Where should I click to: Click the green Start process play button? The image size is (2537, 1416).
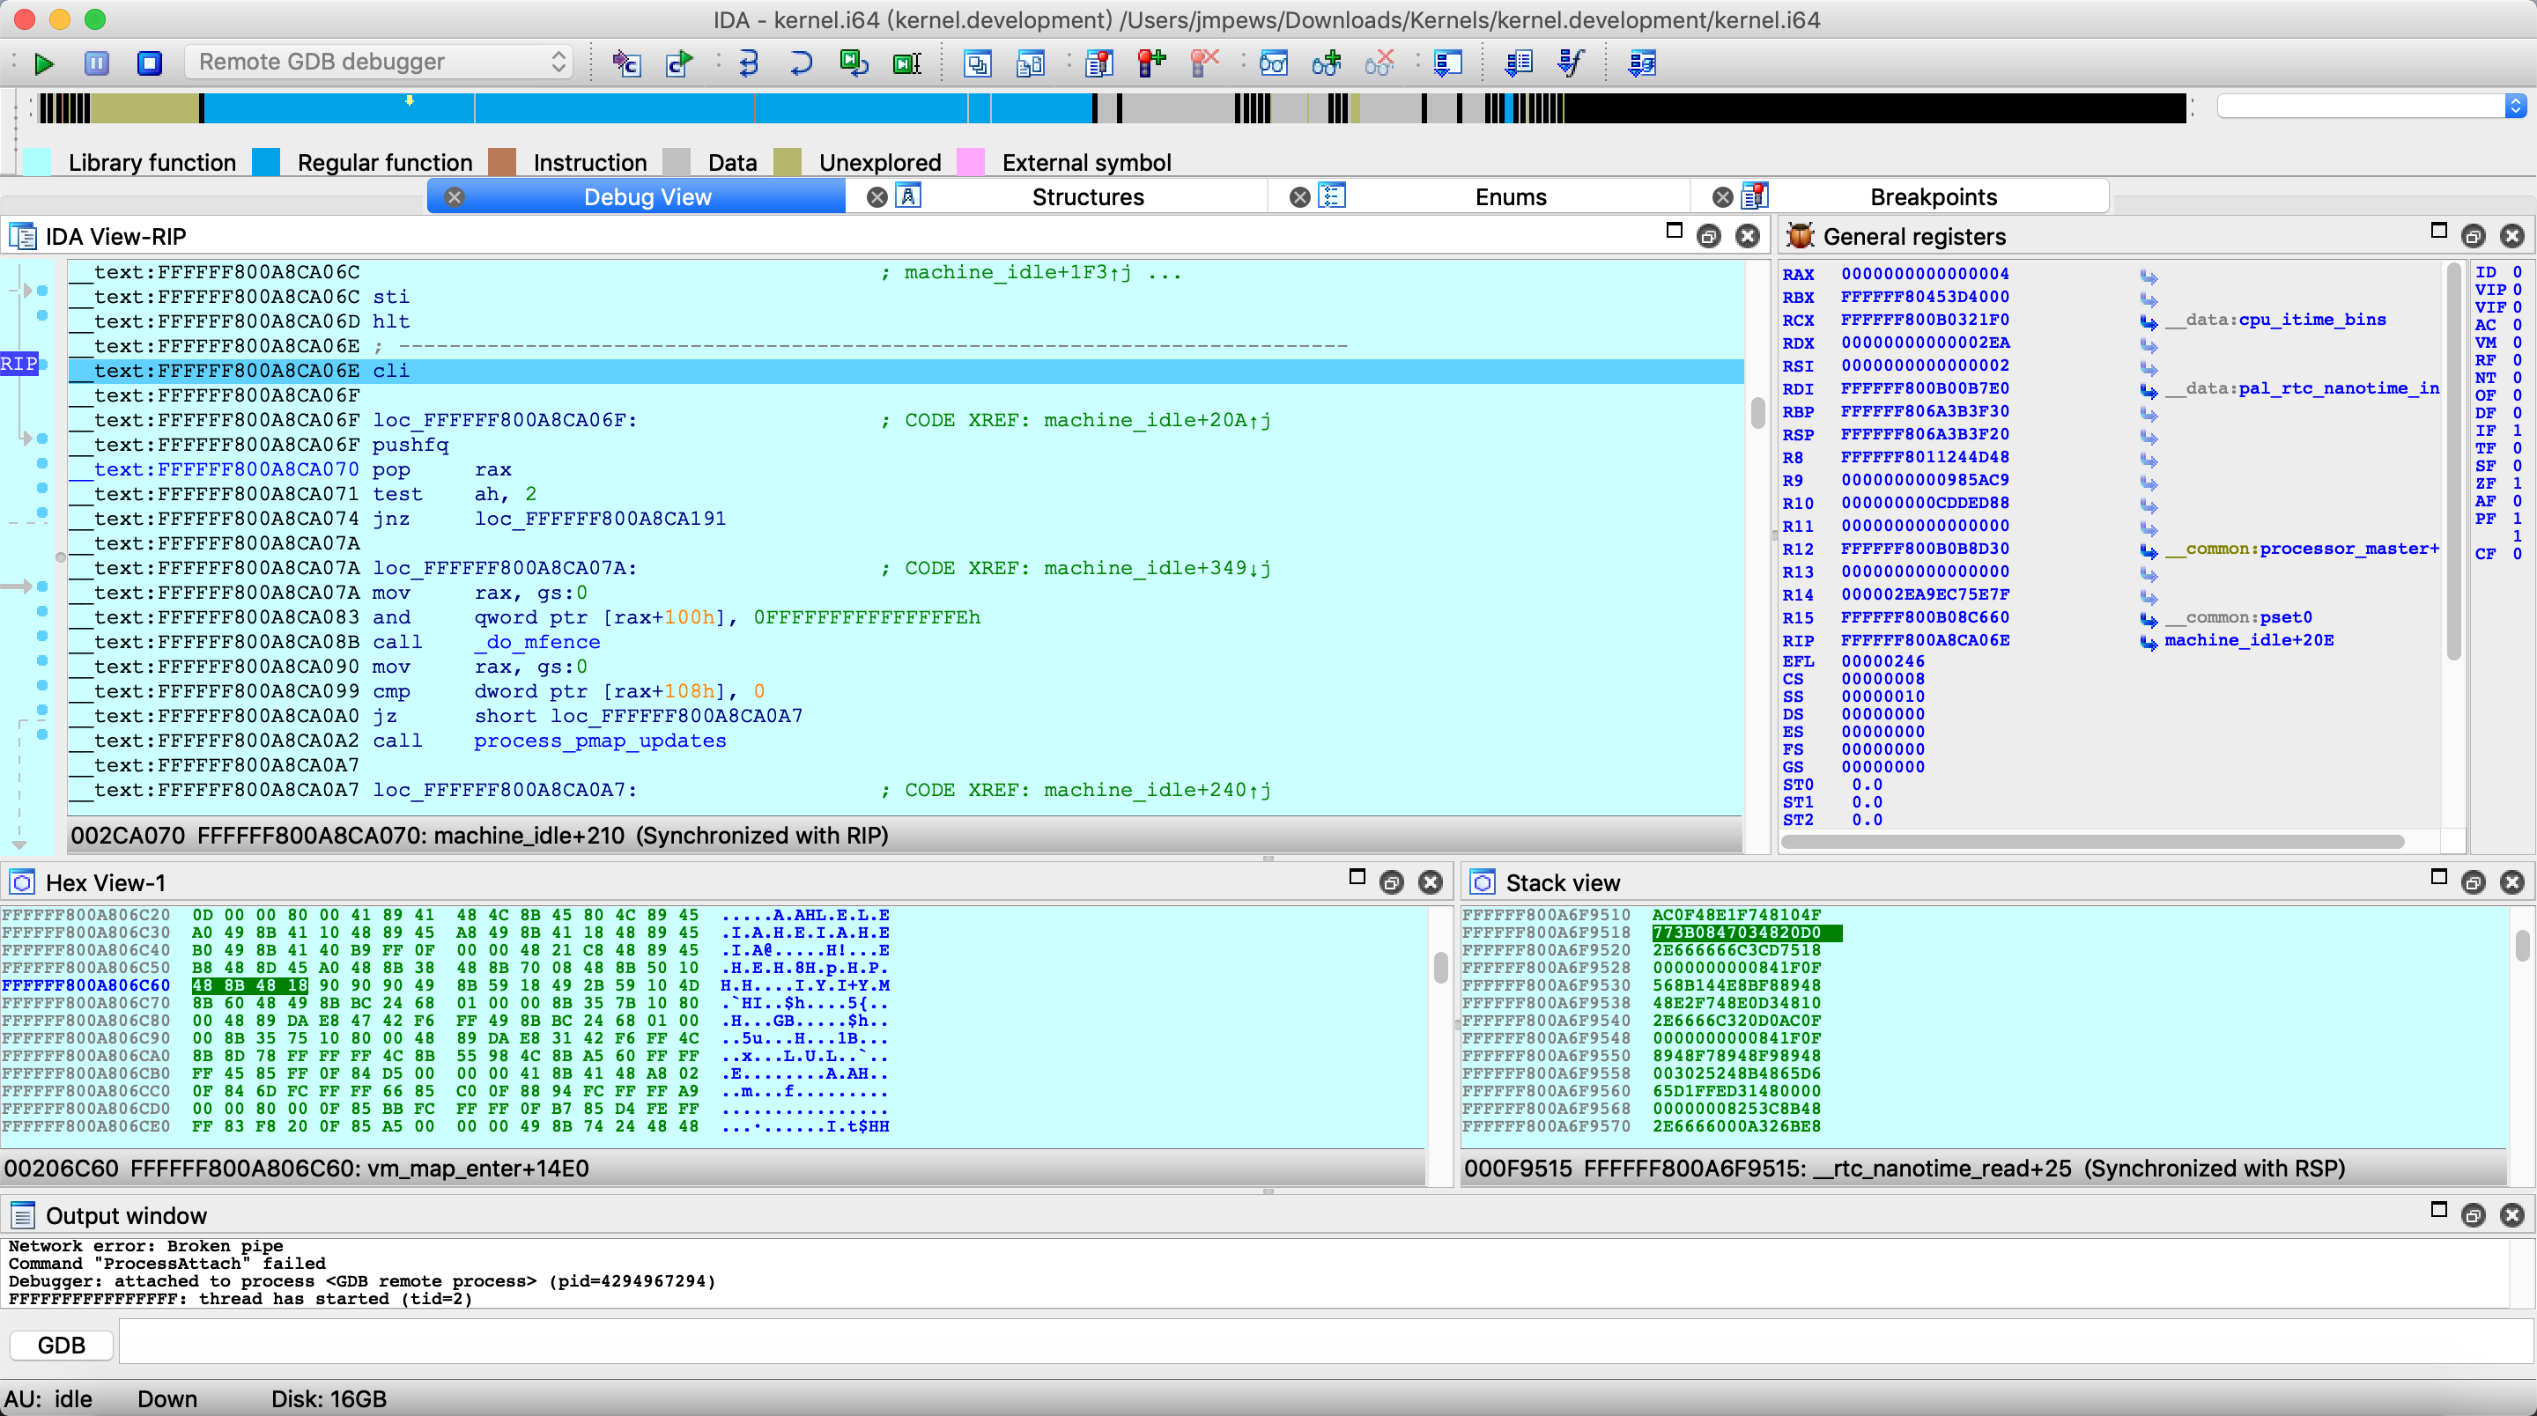click(43, 63)
